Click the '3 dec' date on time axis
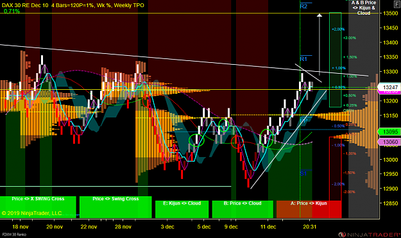401x238 pixels. click(x=167, y=226)
